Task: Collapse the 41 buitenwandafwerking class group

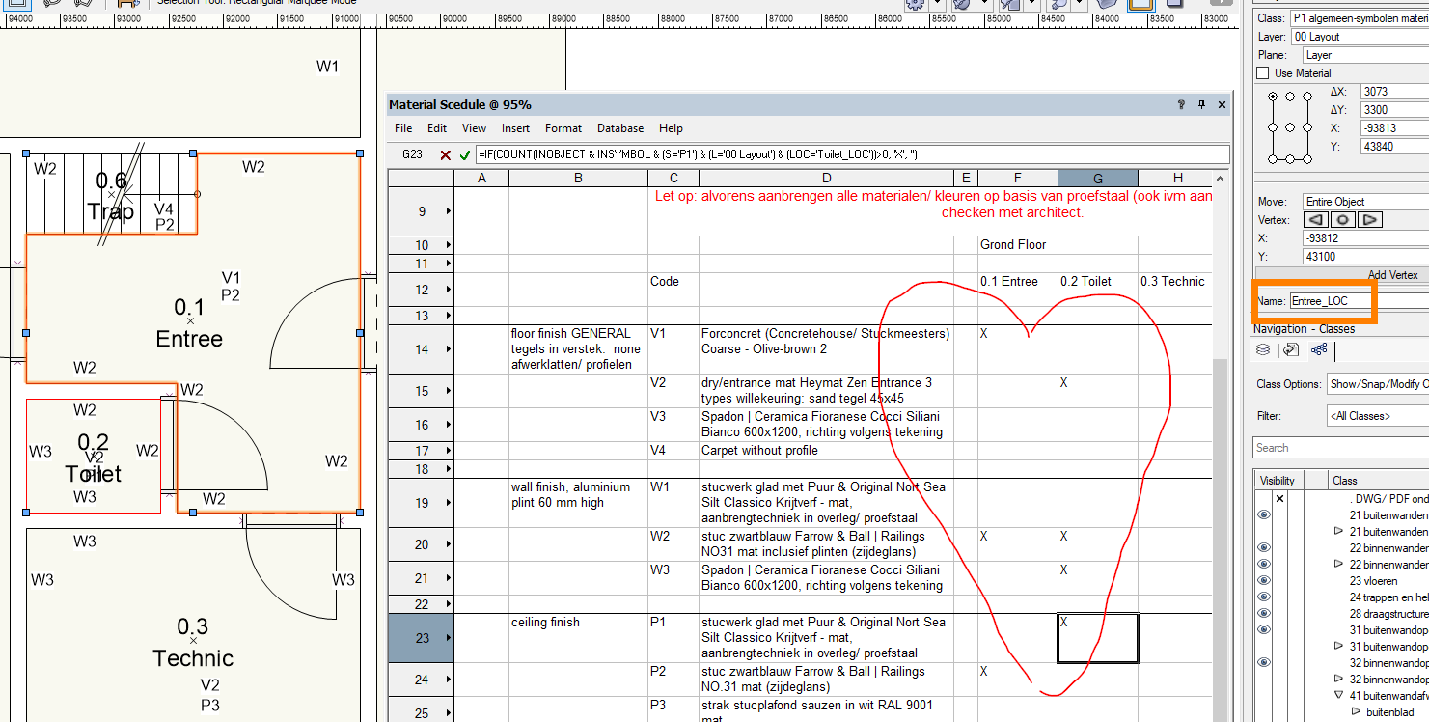Action: tap(1338, 695)
